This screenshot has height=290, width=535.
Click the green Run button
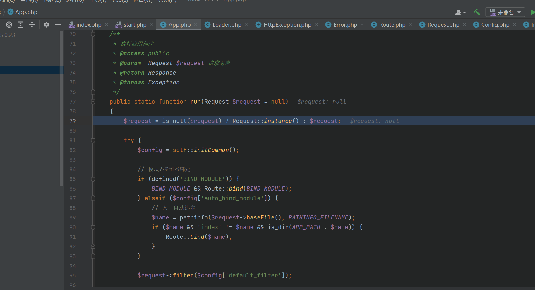click(x=533, y=12)
